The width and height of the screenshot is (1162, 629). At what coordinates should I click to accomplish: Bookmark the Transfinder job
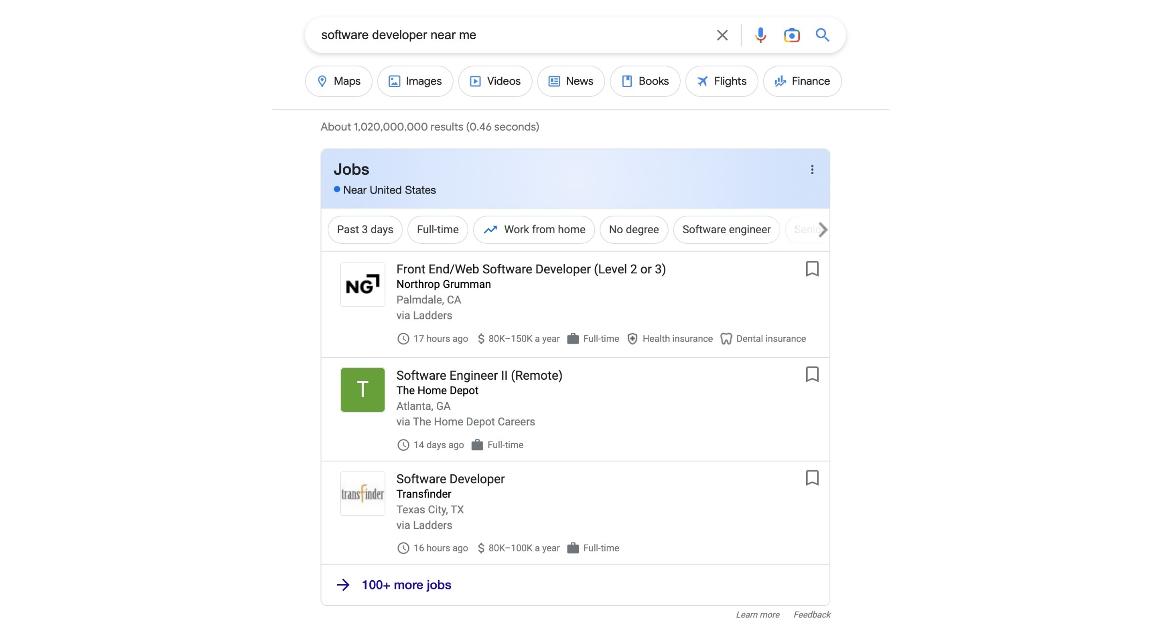[812, 478]
